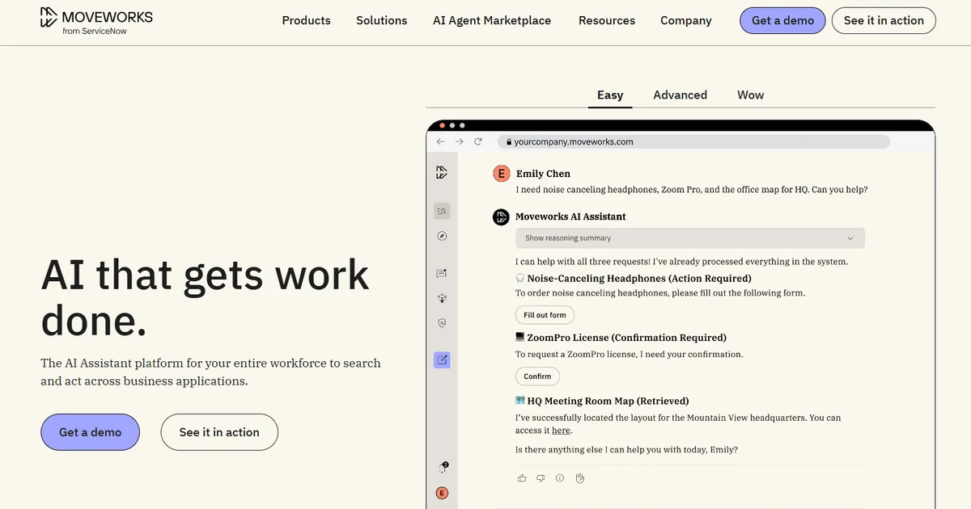Open the search icon in demo sidebar
Screen dimensions: 971x509
[442, 211]
